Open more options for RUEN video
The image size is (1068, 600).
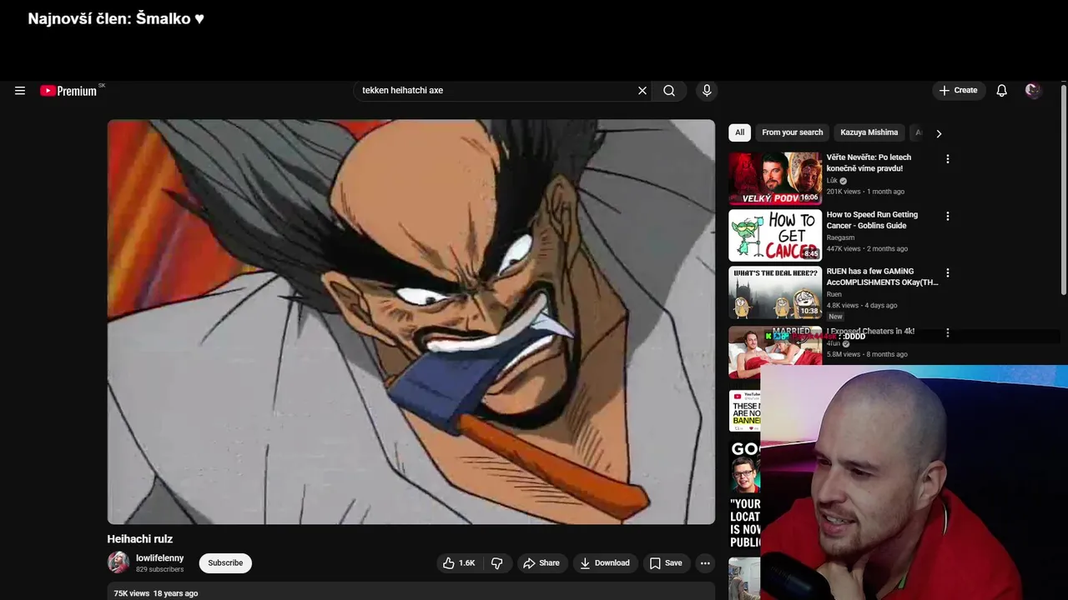pyautogui.click(x=947, y=273)
